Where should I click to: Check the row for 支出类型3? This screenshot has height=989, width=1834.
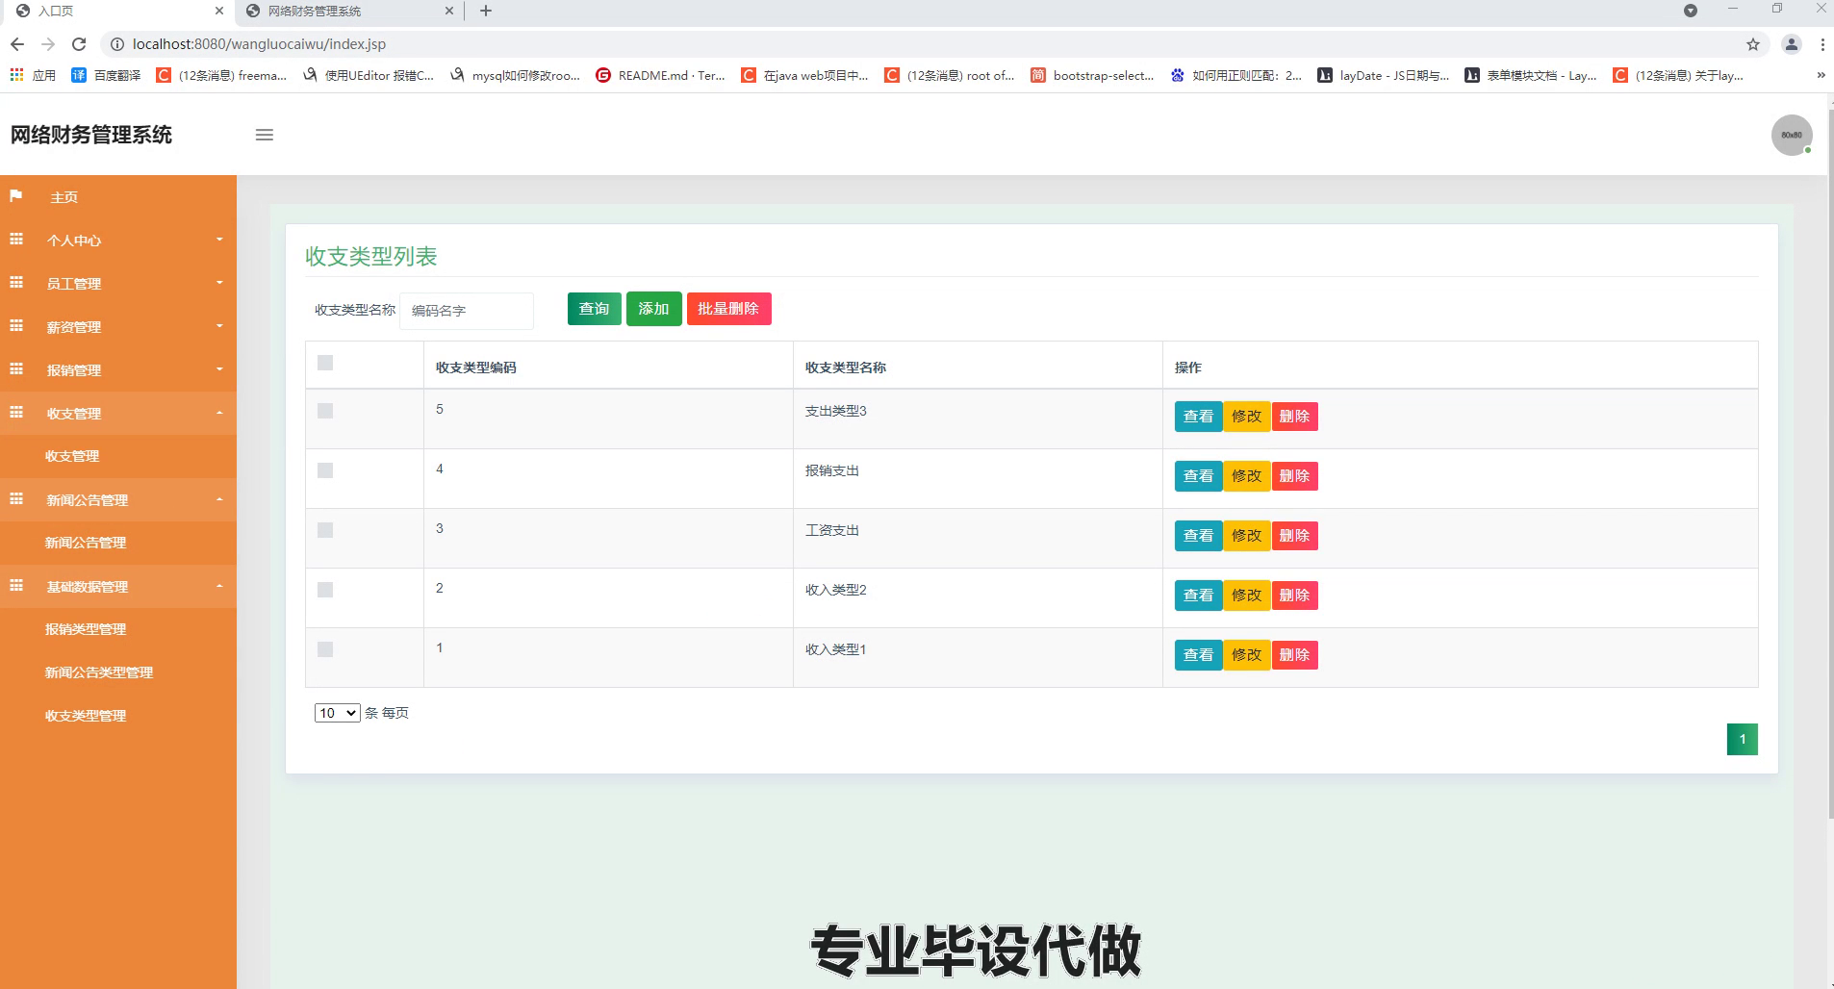point(325,411)
